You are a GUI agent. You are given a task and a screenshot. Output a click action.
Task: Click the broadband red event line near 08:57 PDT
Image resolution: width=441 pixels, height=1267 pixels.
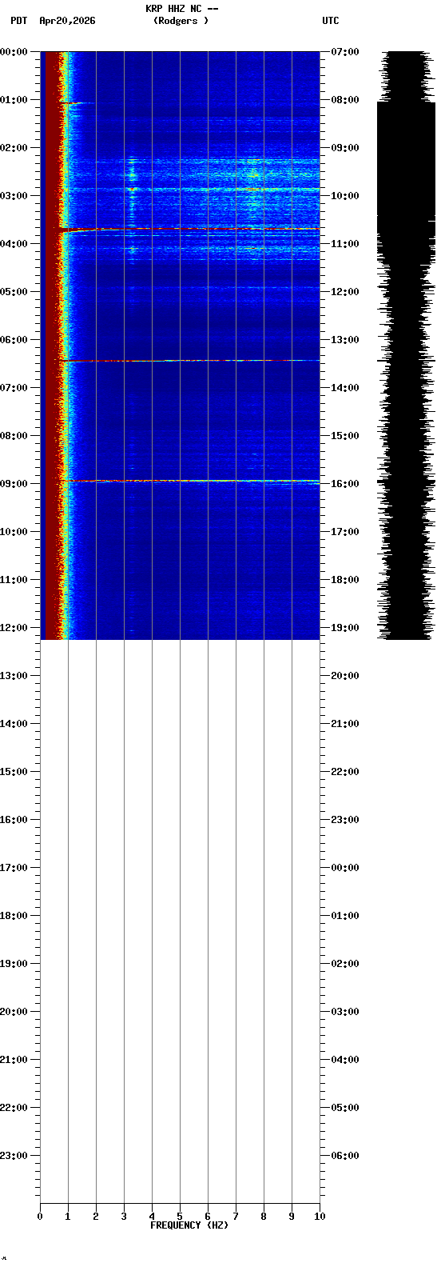tap(190, 481)
